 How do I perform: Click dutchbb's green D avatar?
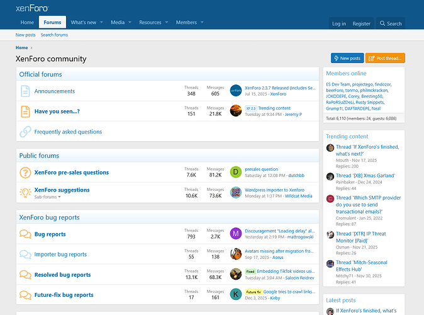(x=236, y=172)
